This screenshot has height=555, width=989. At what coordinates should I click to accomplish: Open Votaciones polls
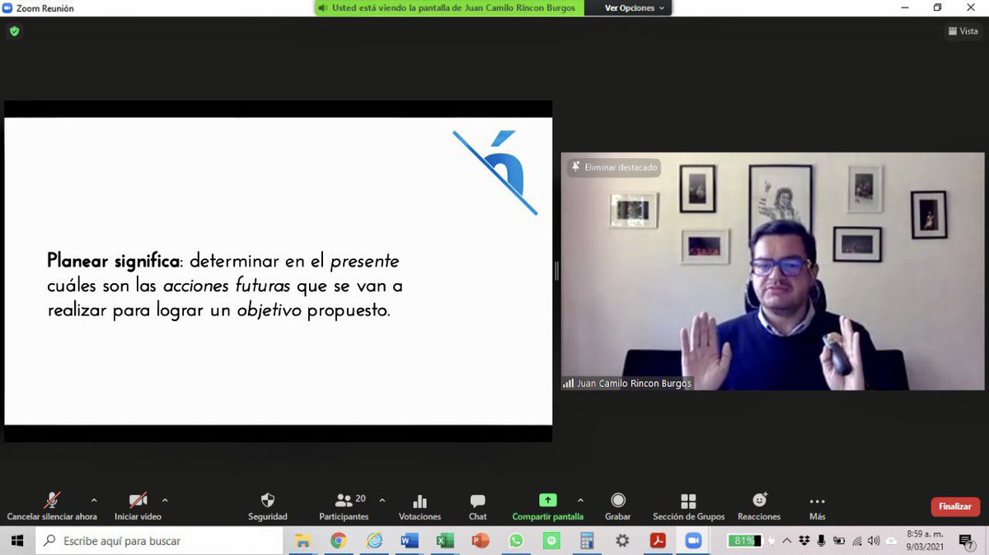420,506
